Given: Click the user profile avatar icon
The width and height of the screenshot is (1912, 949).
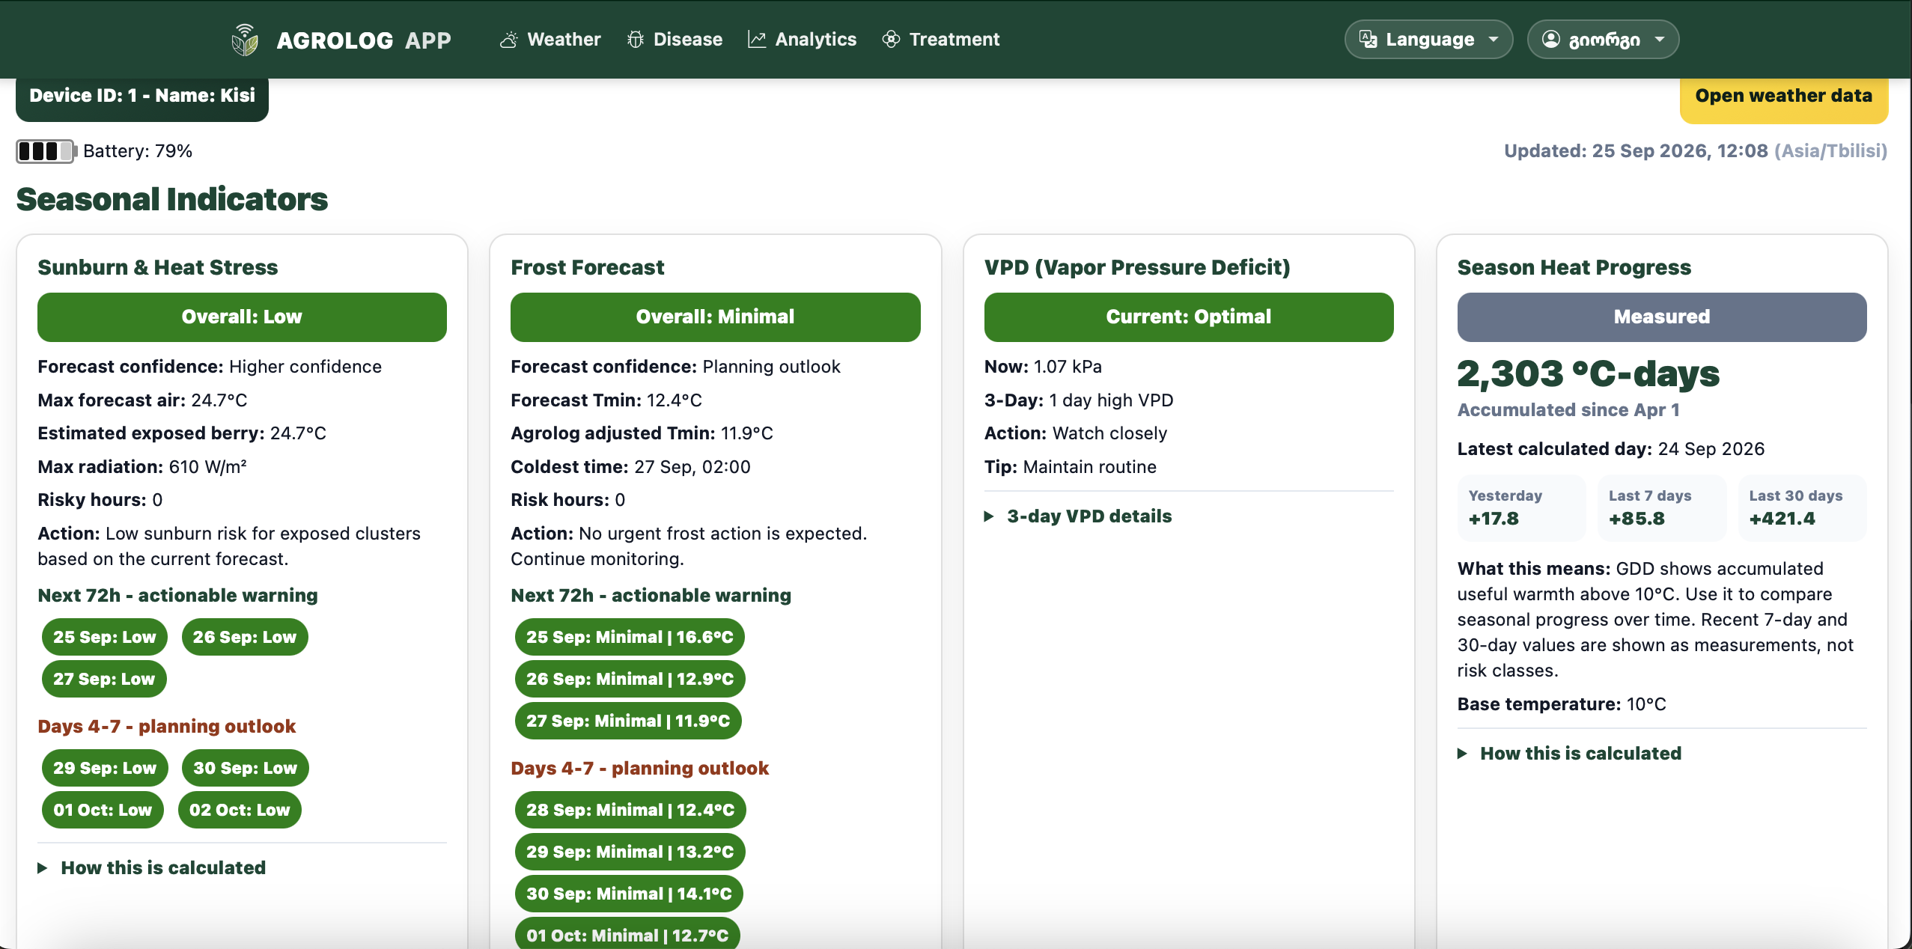Looking at the screenshot, I should [x=1551, y=40].
